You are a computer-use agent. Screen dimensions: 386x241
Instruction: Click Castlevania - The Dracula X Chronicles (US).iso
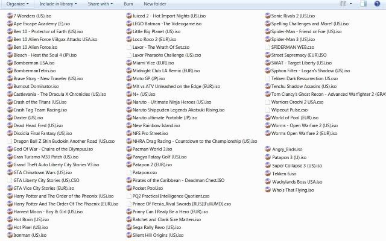tap(60, 94)
